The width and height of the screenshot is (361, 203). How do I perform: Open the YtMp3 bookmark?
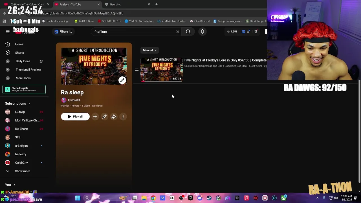[139, 21]
